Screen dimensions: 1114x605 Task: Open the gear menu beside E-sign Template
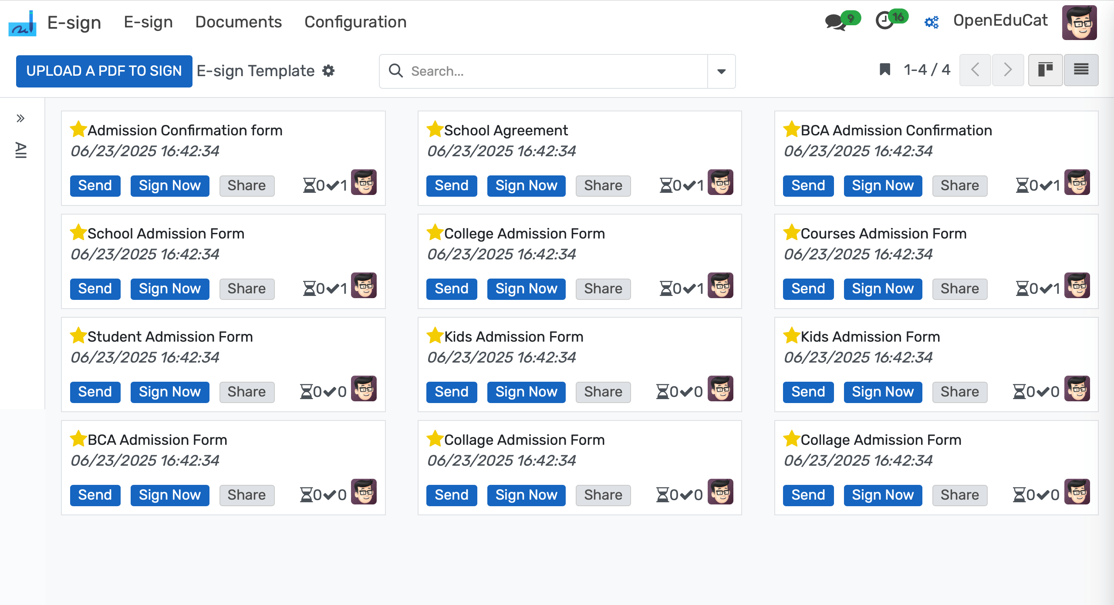pos(329,71)
